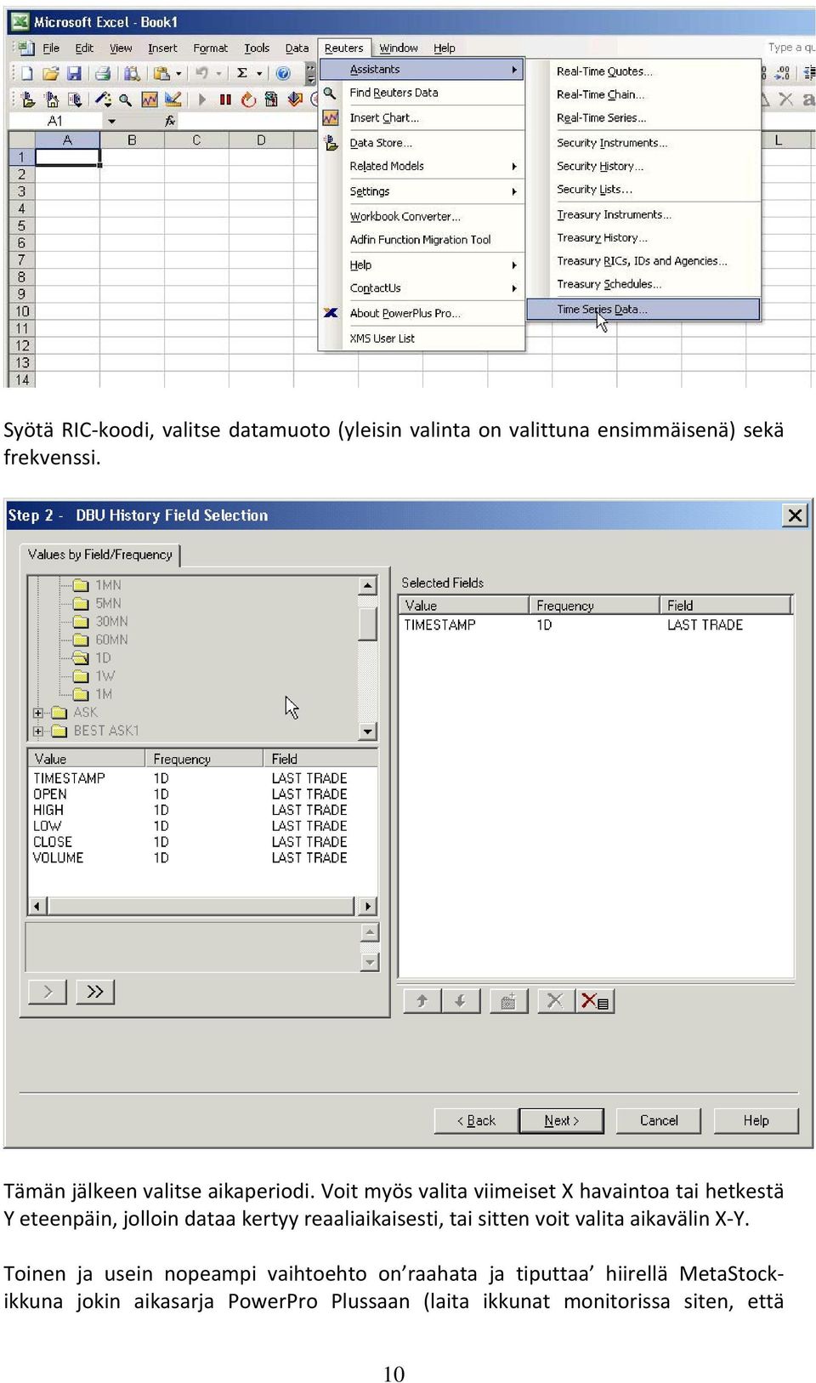
Task: Click the AutoSum sigma icon
Action: [242, 73]
